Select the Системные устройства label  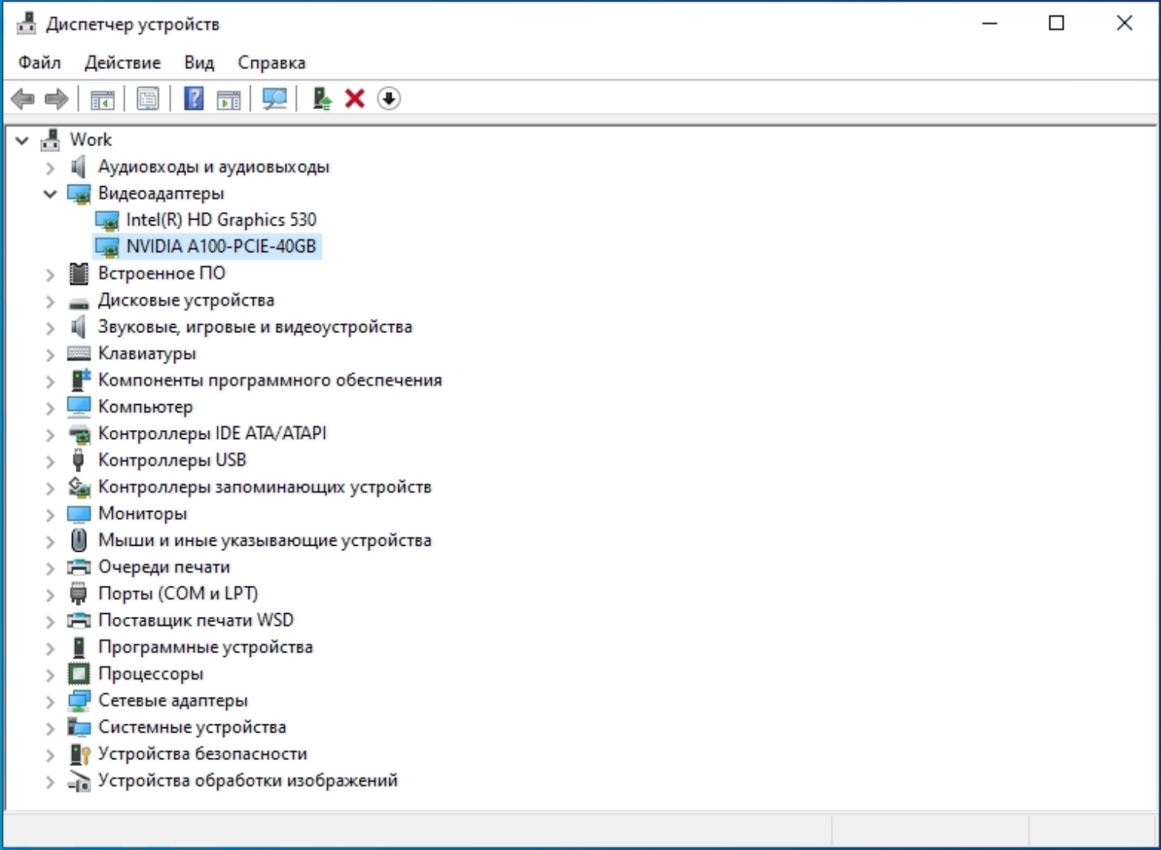click(192, 727)
